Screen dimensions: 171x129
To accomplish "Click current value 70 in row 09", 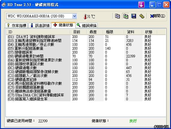I will [x=74, y=56].
